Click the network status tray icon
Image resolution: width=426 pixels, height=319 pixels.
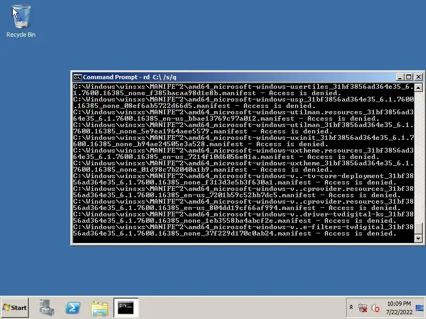363,308
